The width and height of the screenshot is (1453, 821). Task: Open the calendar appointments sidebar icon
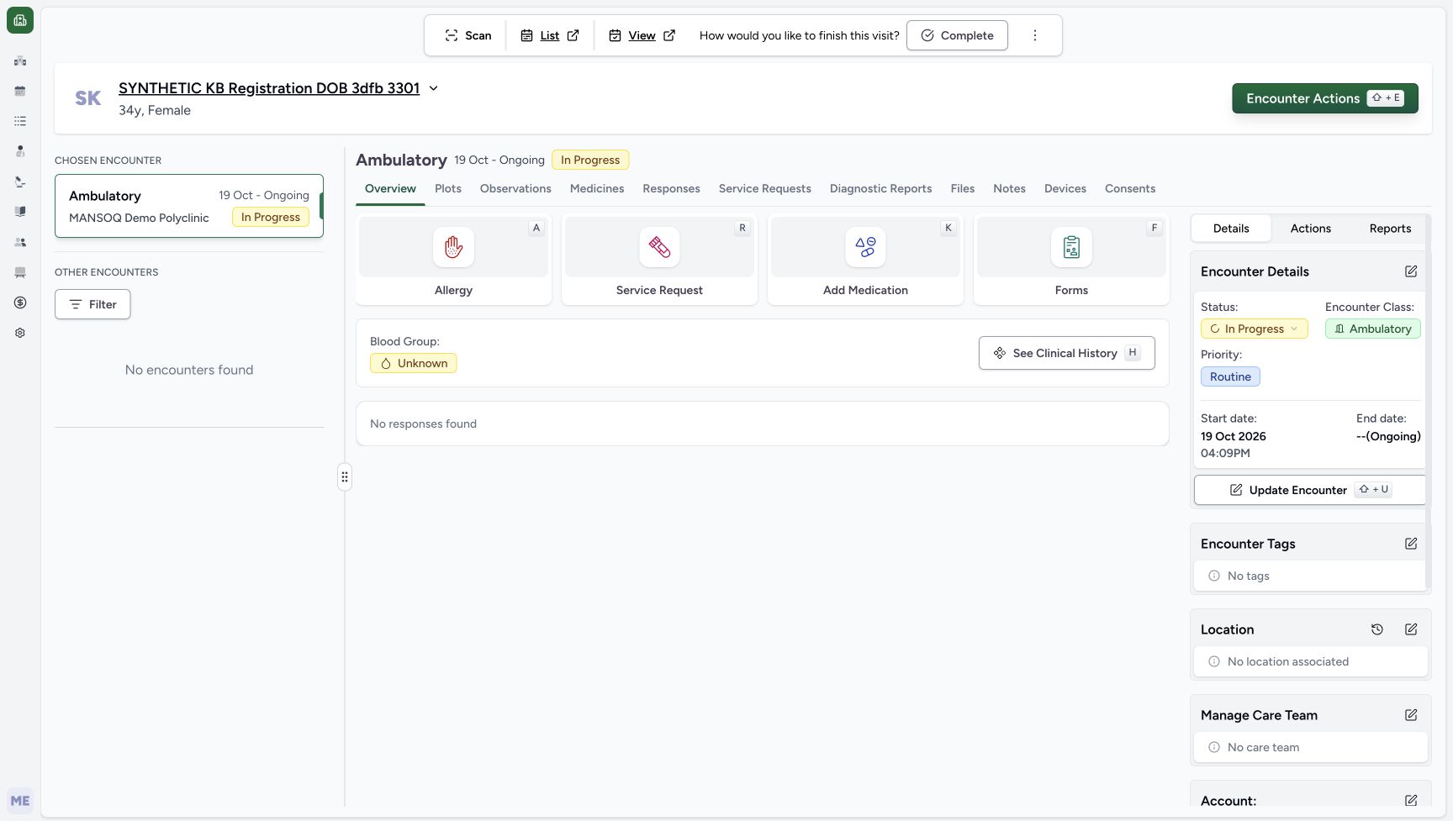[20, 91]
